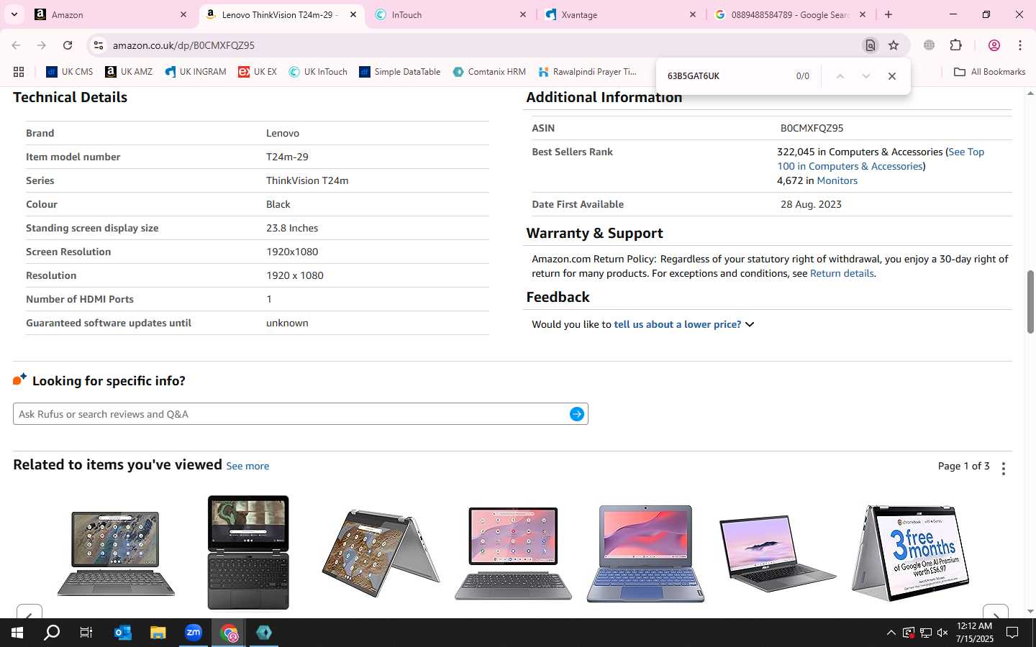The width and height of the screenshot is (1036, 647).
Task: Go to next find result
Action: click(866, 76)
